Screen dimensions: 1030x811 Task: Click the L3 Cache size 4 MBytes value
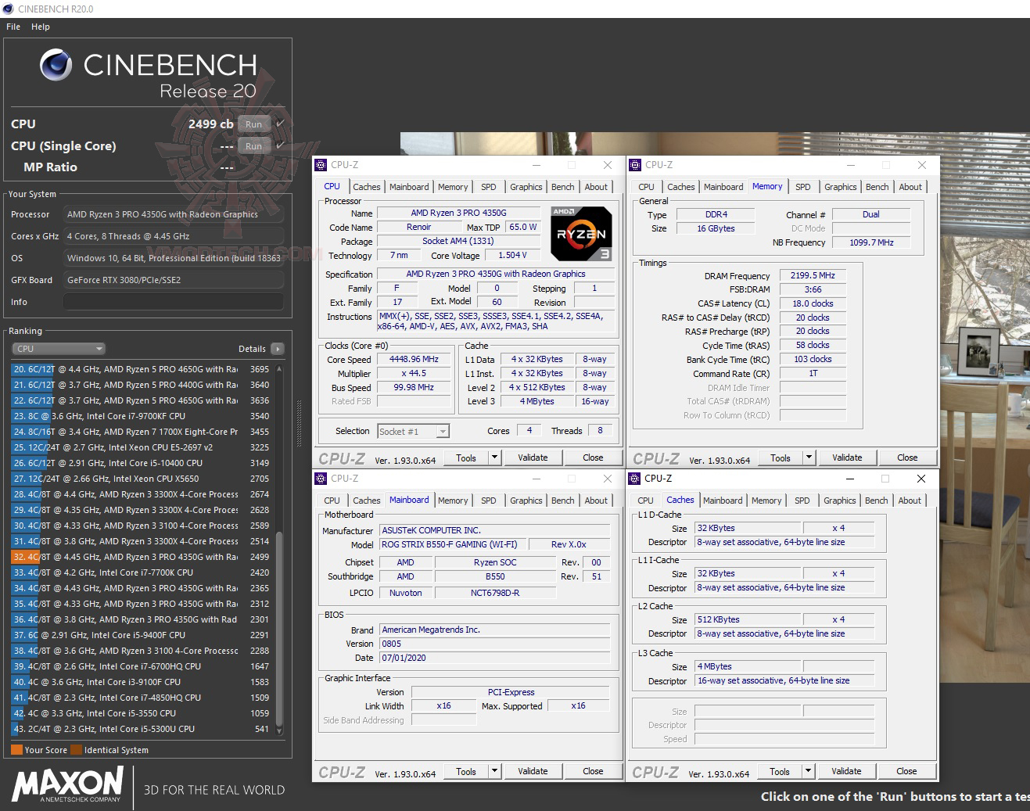click(x=747, y=666)
